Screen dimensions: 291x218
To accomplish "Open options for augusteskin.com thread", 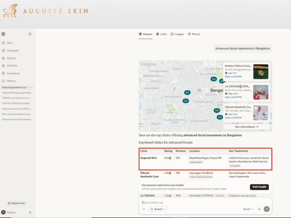I will pos(31,87).
